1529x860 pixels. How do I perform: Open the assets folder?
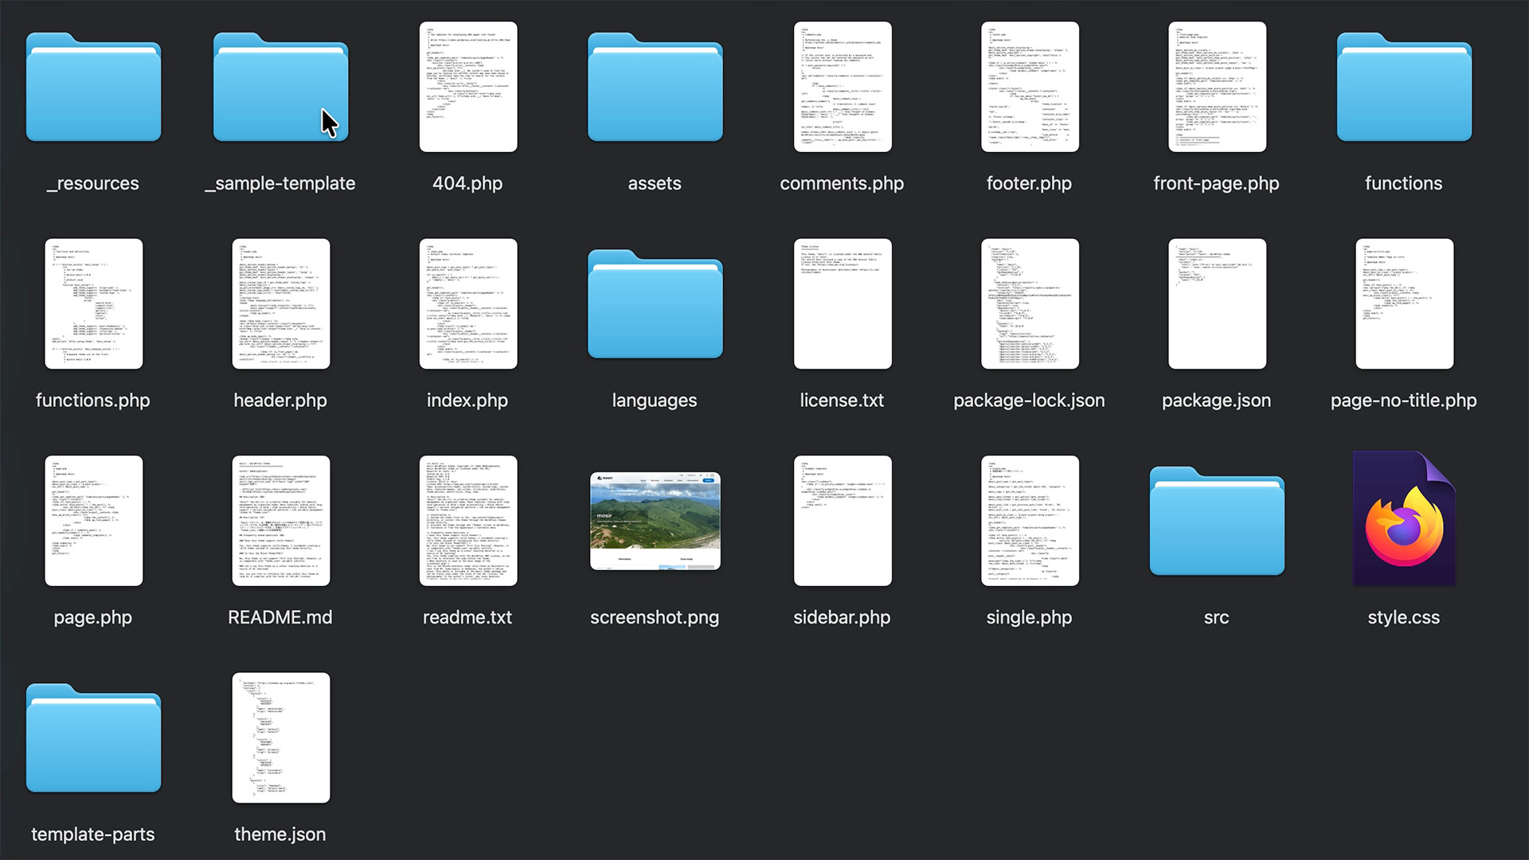[x=655, y=88]
